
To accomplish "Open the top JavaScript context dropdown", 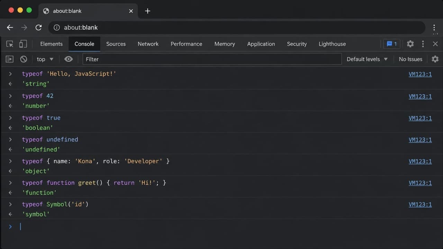I will [x=45, y=59].
